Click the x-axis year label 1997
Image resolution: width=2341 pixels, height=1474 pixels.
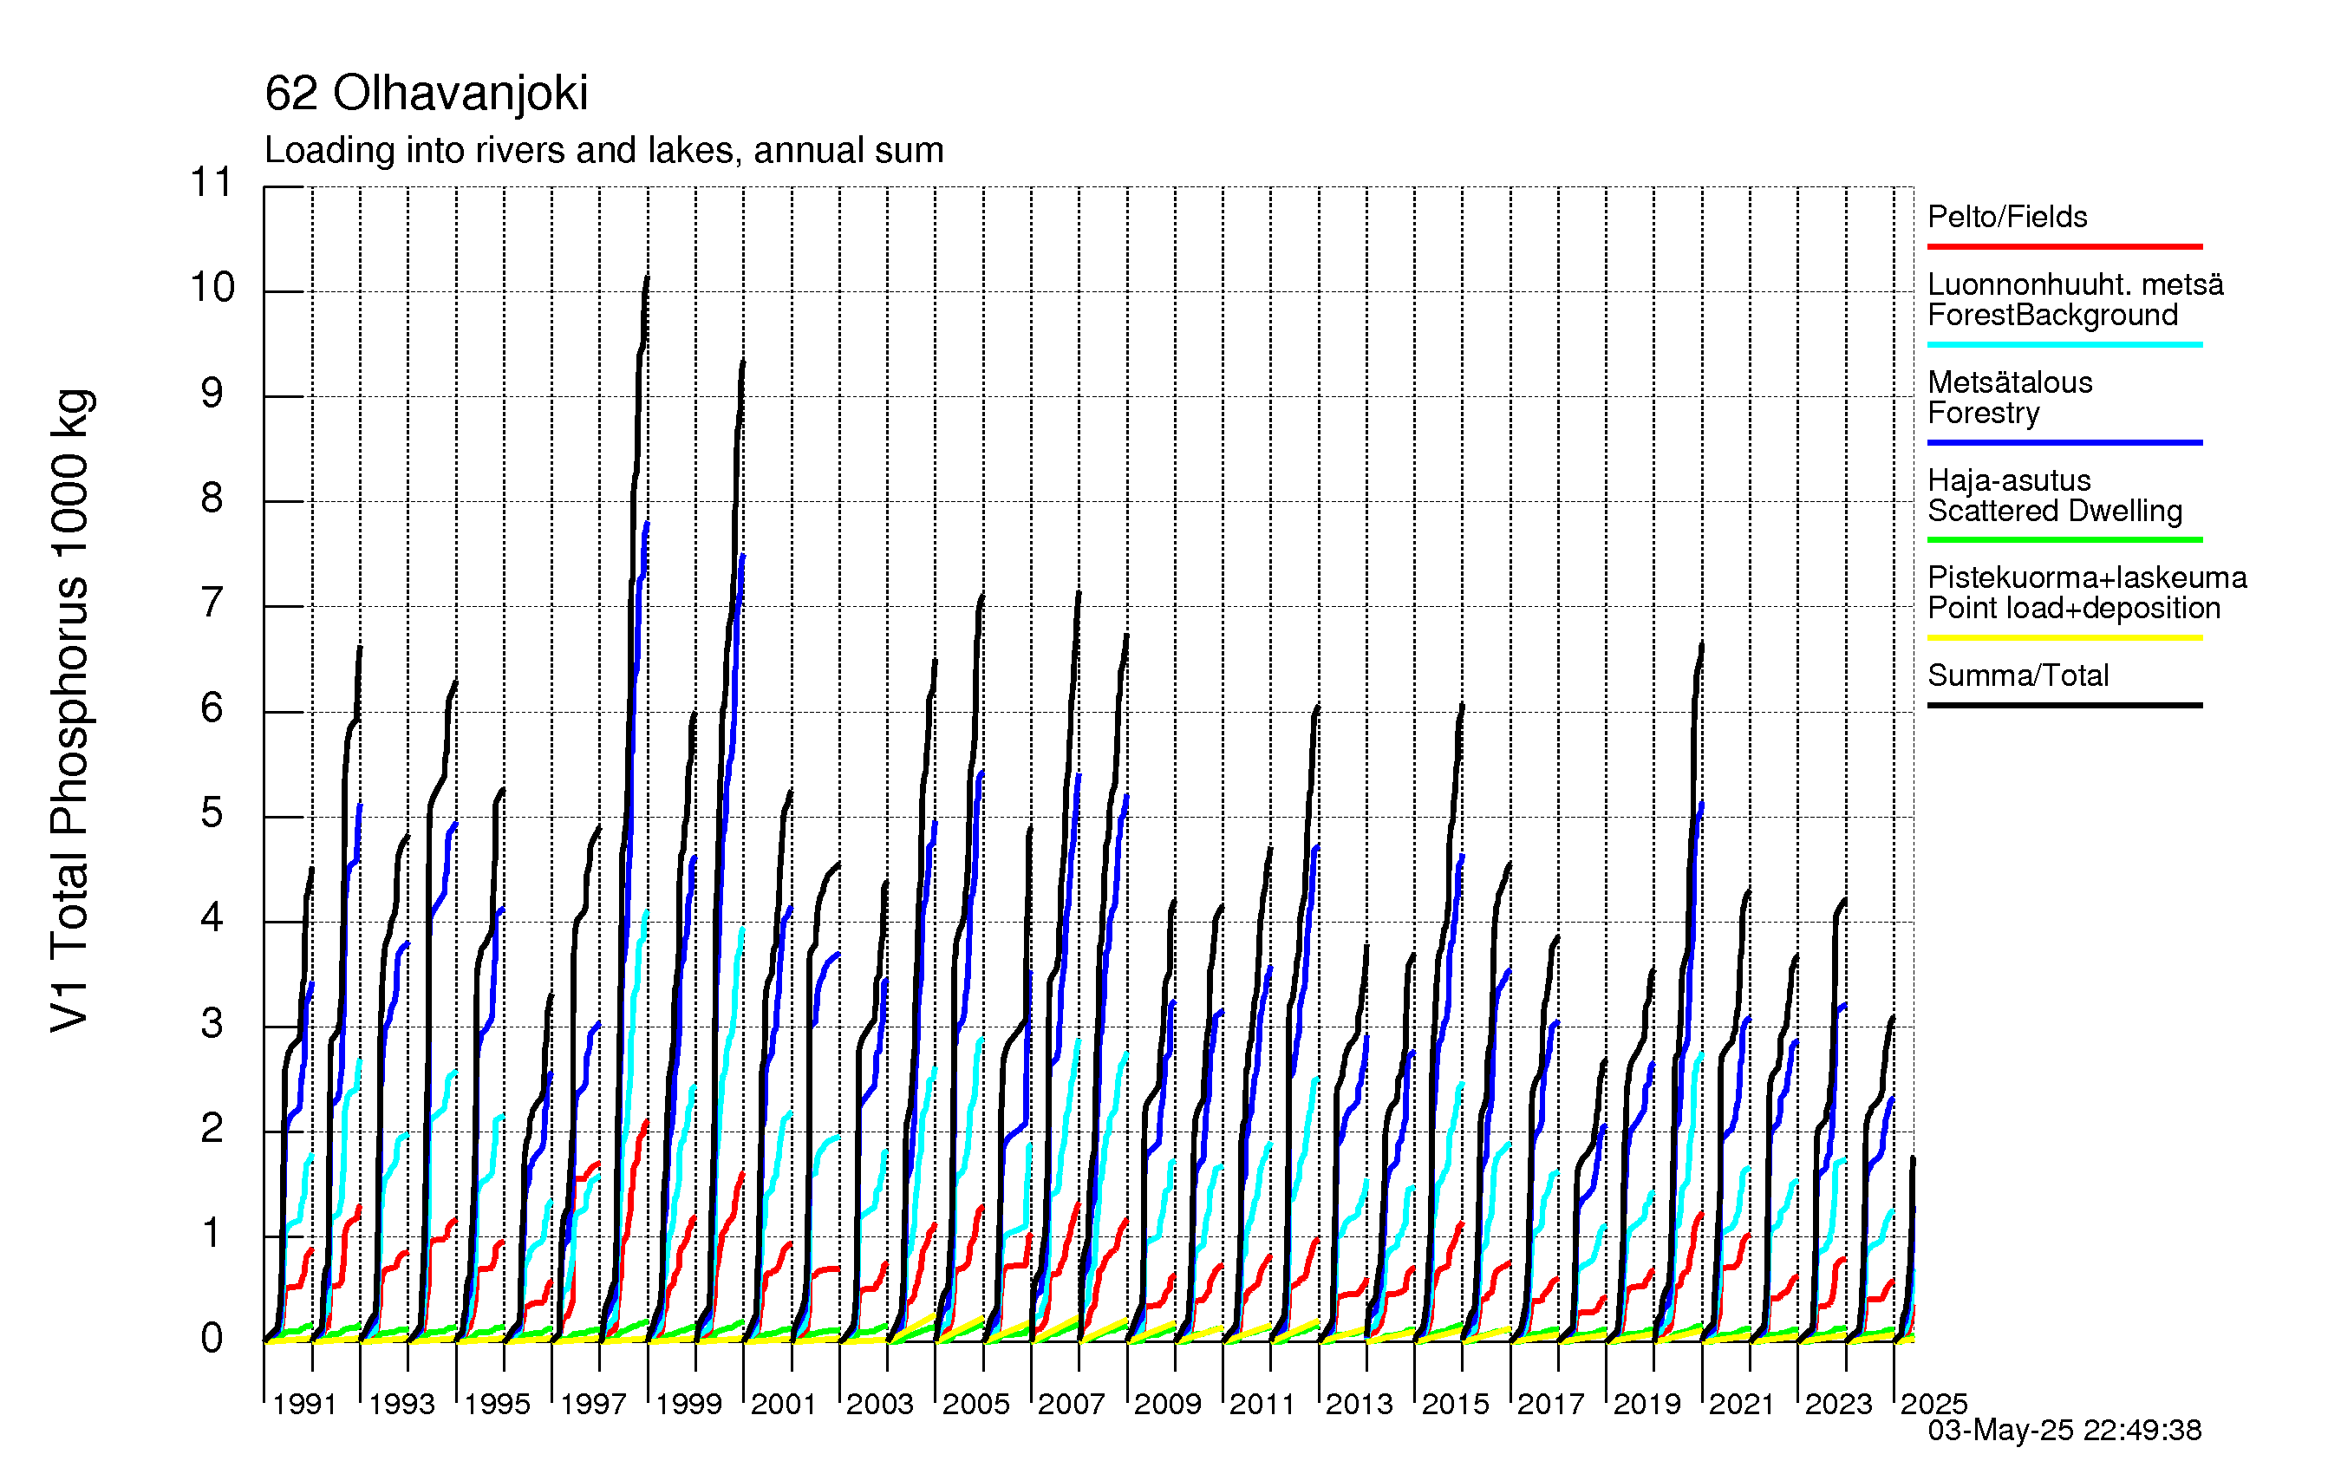click(x=593, y=1404)
